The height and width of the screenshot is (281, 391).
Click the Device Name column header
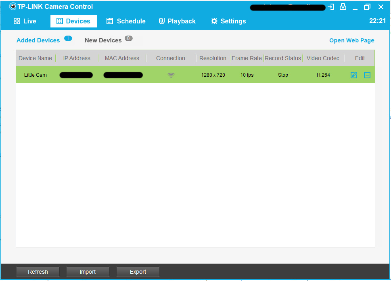[36, 58]
